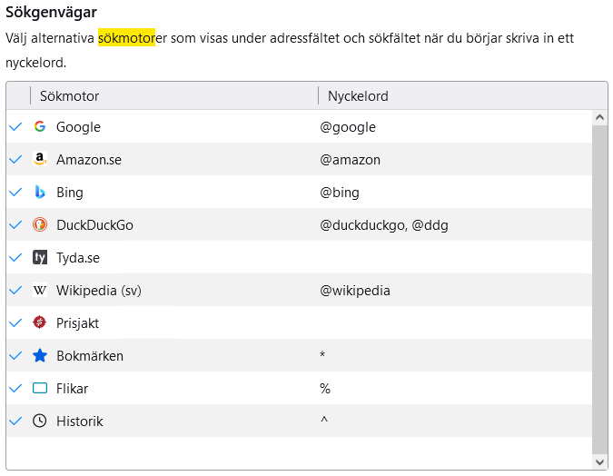Click the Tyda.se logo icon
This screenshot has height=476, width=613.
(x=39, y=258)
